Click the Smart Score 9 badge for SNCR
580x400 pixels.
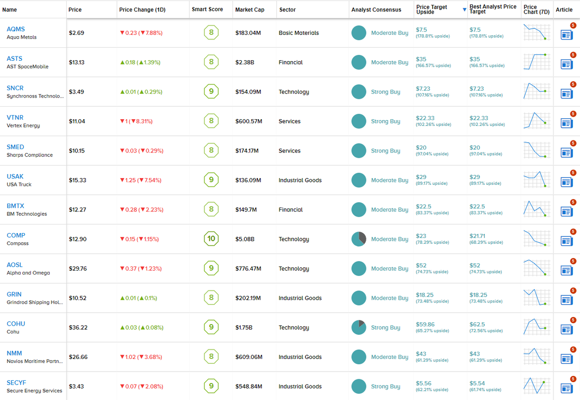(x=211, y=92)
